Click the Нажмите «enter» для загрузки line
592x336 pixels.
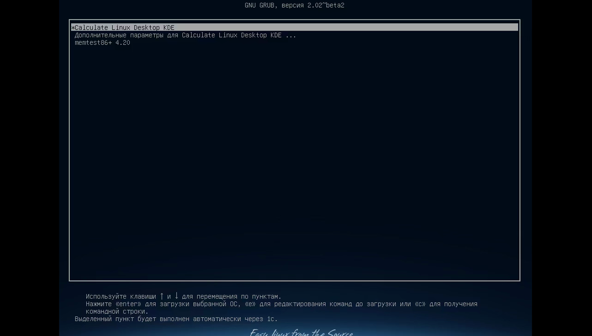pyautogui.click(x=281, y=308)
